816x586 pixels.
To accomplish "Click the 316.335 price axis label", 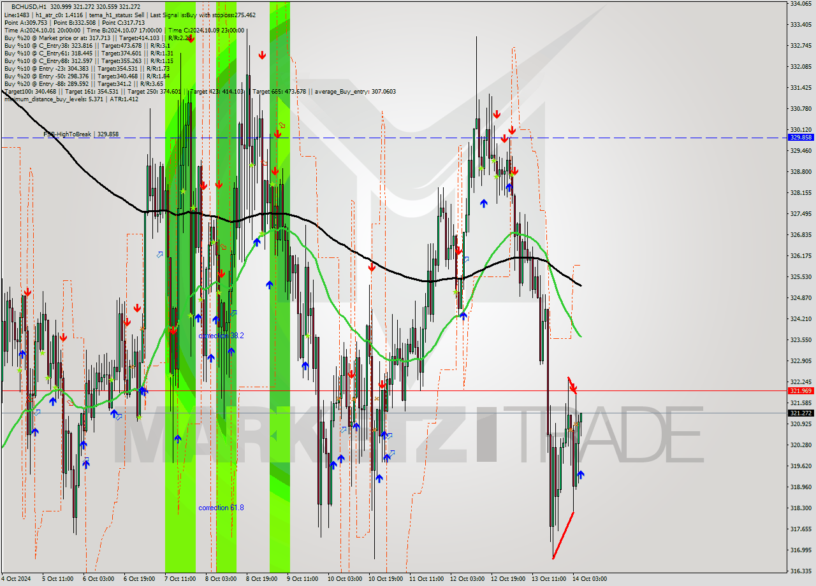I will 801,571.
